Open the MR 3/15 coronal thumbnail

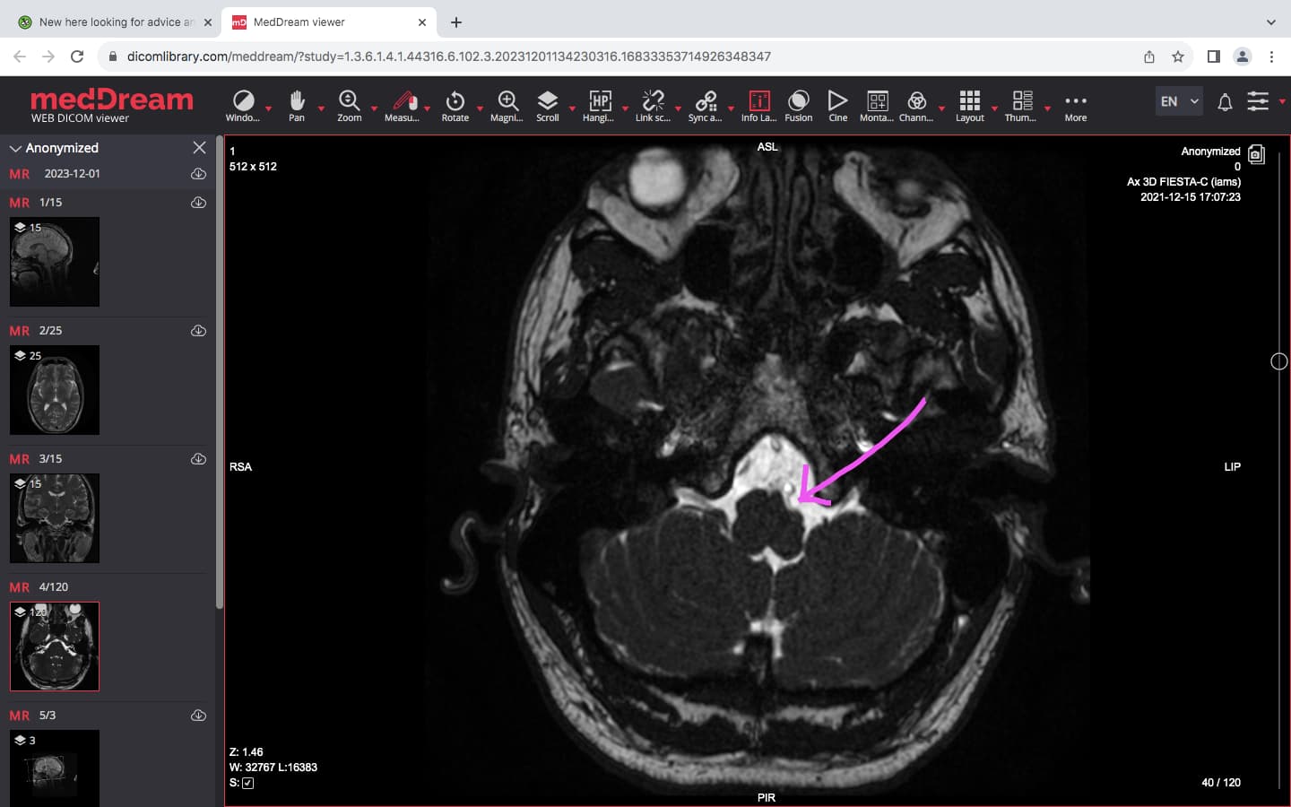[55, 518]
